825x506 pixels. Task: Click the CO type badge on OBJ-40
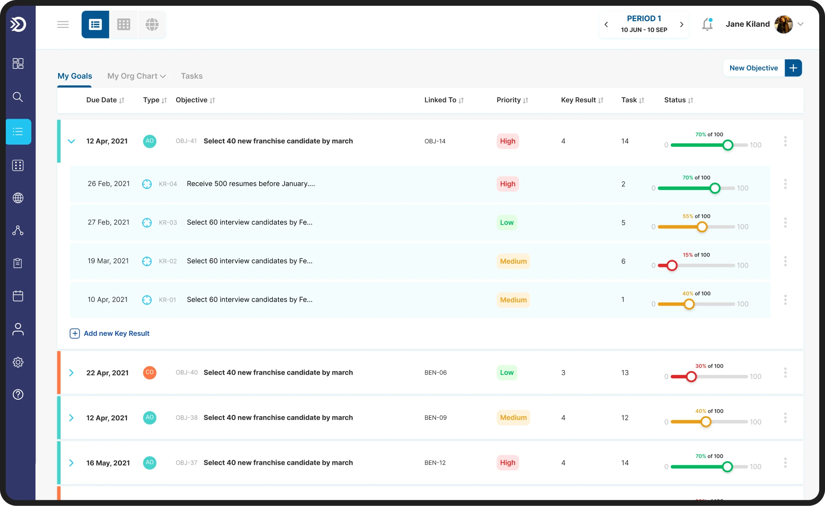tap(149, 373)
